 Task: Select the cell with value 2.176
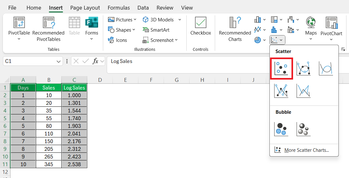click(x=74, y=141)
